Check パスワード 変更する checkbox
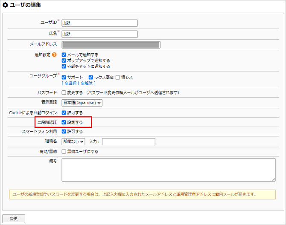 coord(64,92)
